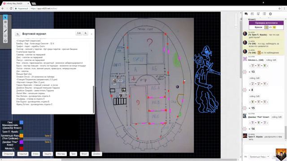The image size is (287, 161).
Task: Activate the Zoom magnifier tool
Action: (x=5, y=27)
